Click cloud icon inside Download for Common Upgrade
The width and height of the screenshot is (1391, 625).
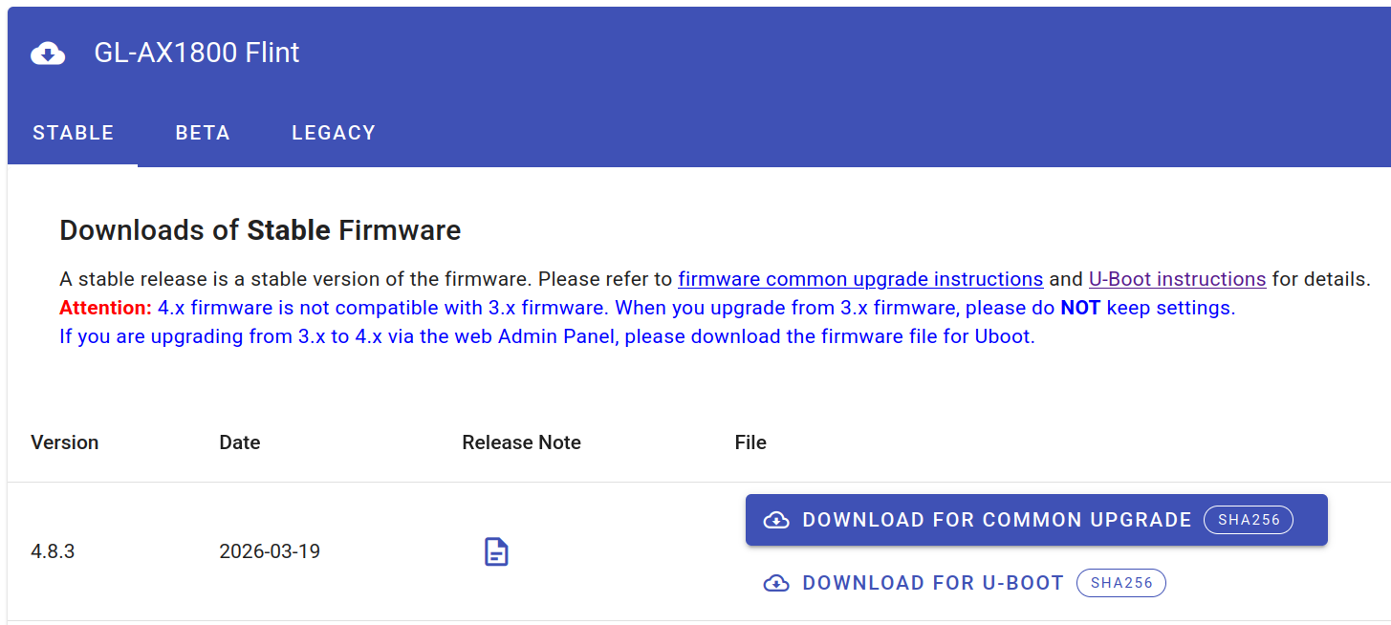(x=776, y=520)
